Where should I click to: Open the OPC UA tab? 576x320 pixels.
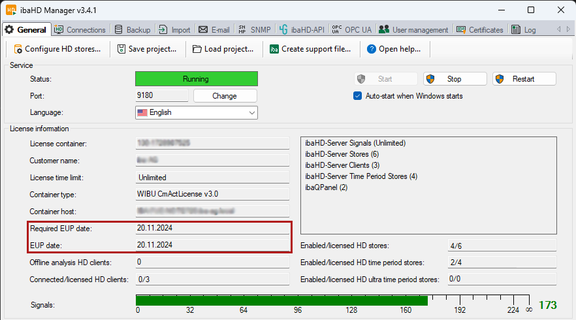352,30
